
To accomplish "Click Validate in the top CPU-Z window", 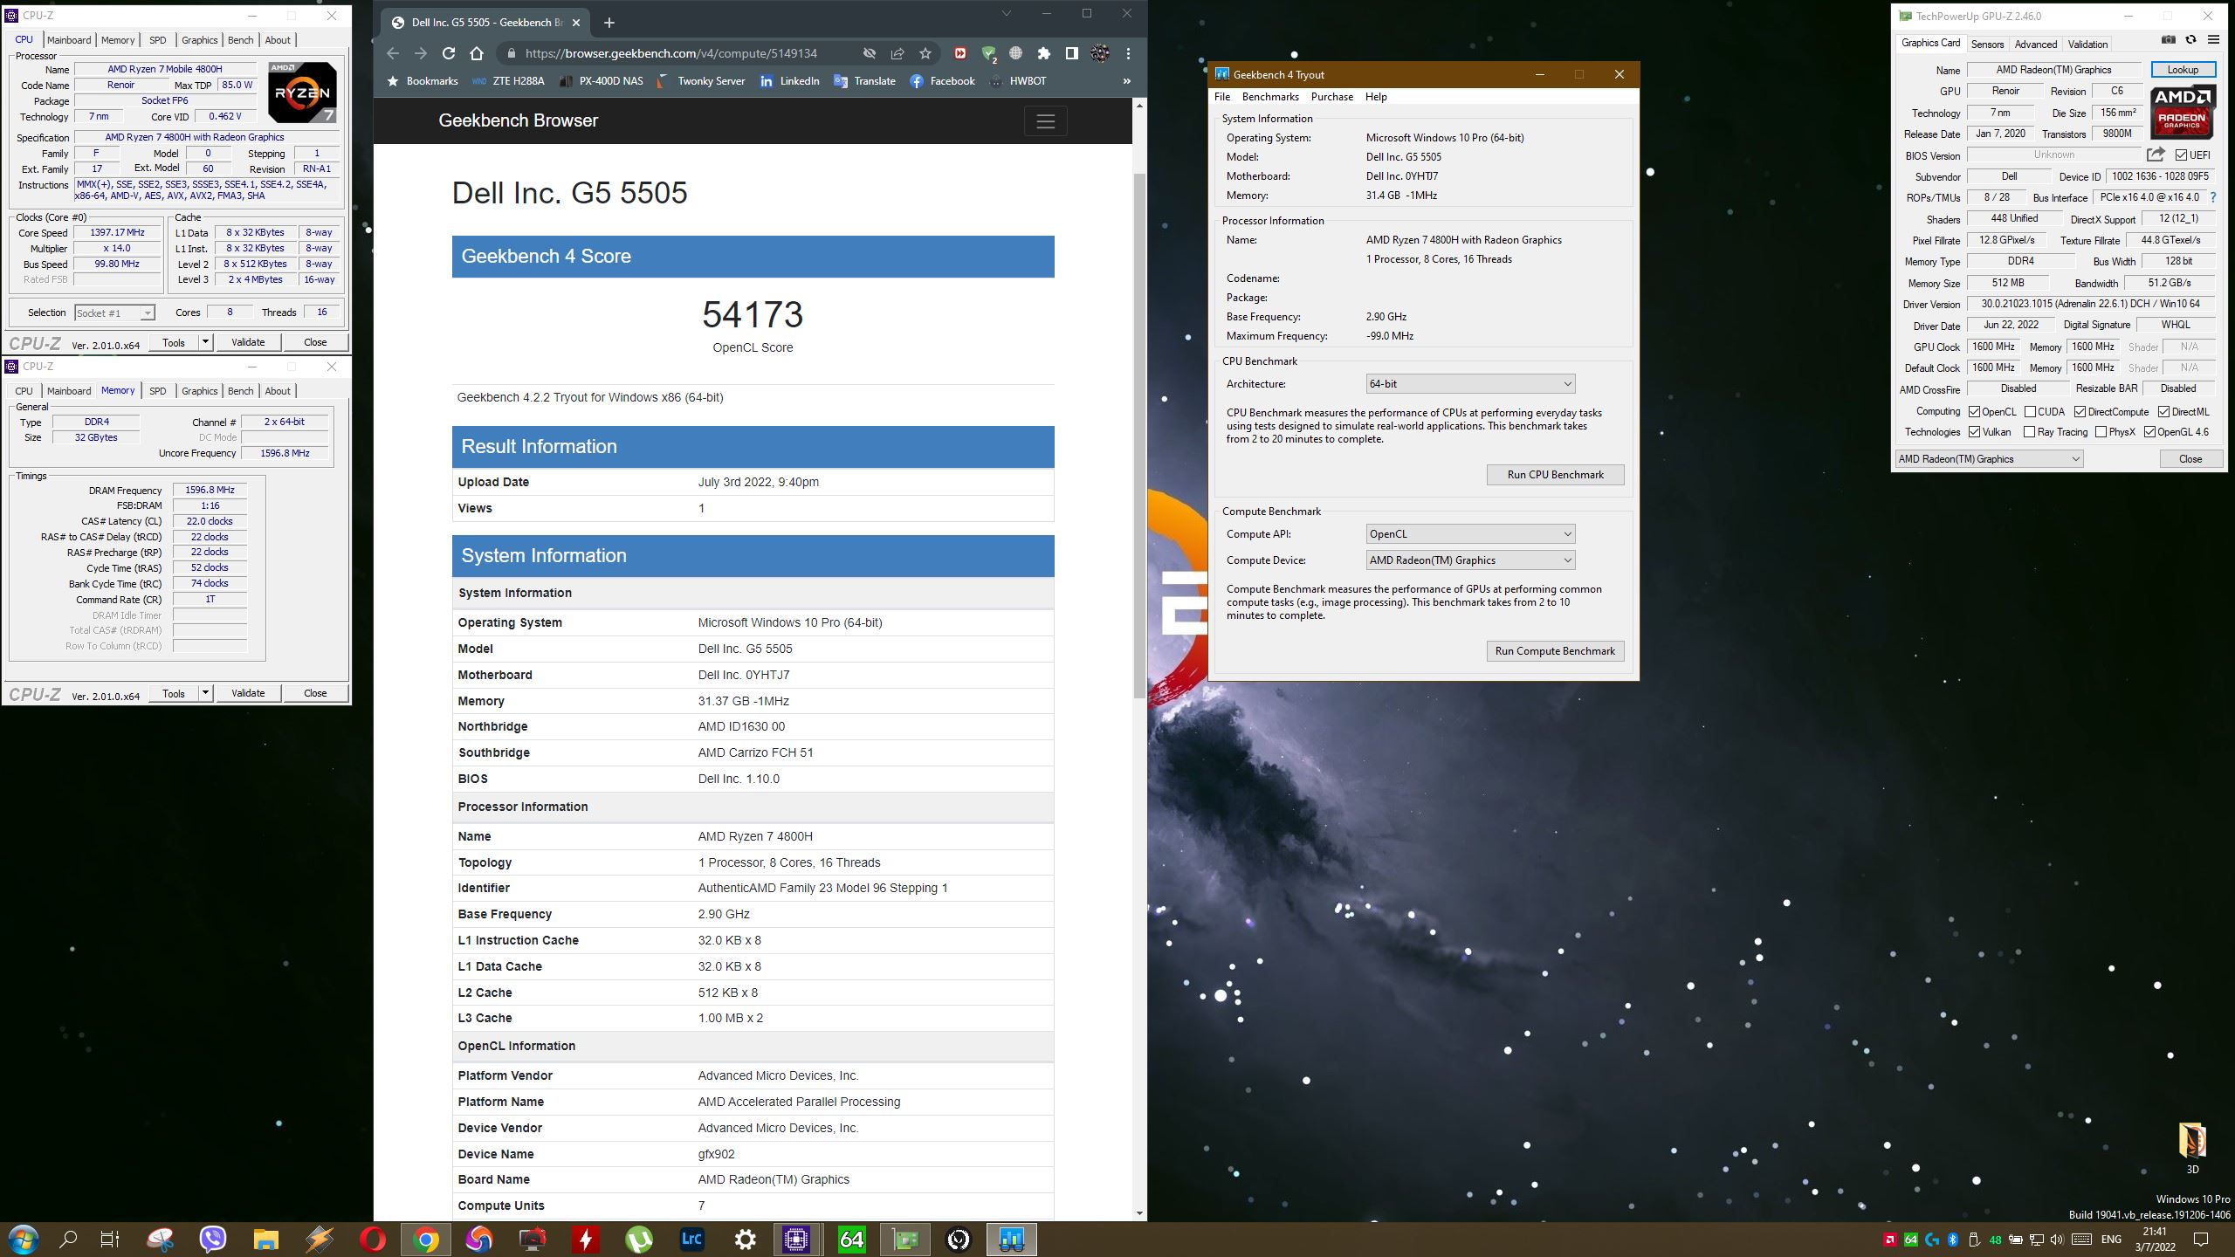I will coord(248,342).
